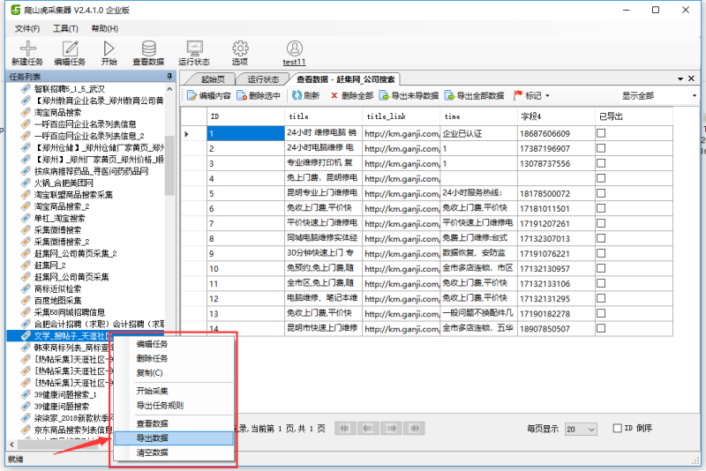
Task: Open 选项 gear settings icon
Action: [x=240, y=49]
